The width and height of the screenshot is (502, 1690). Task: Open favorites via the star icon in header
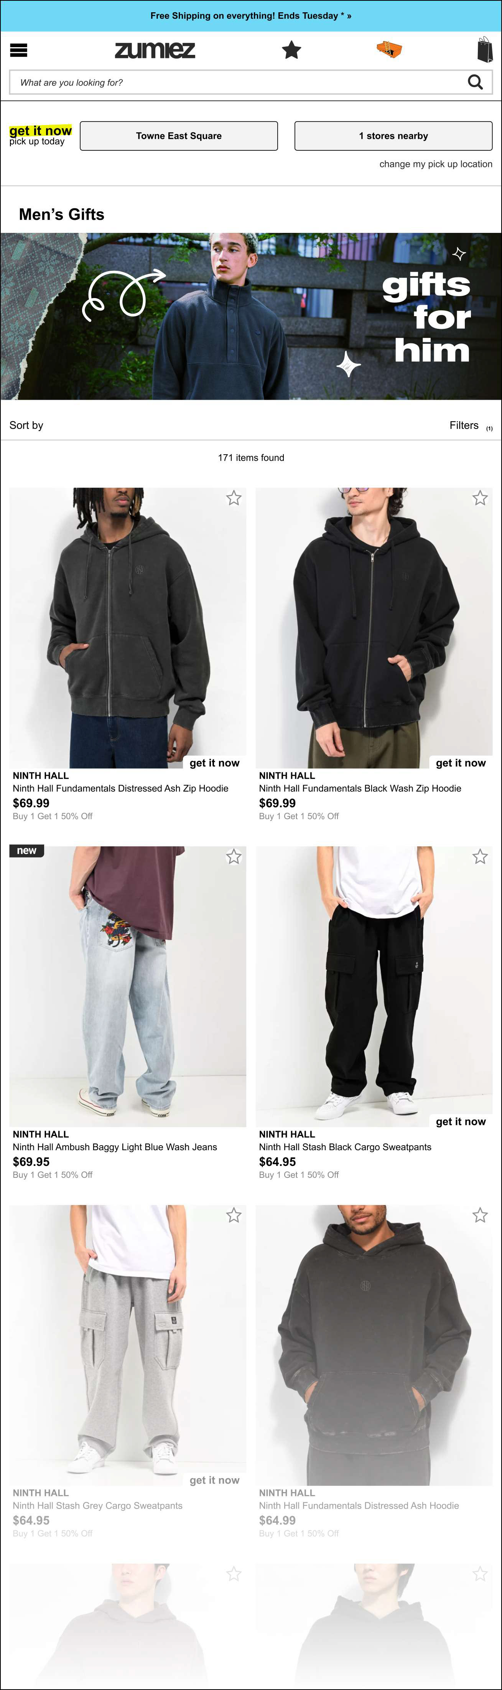291,50
